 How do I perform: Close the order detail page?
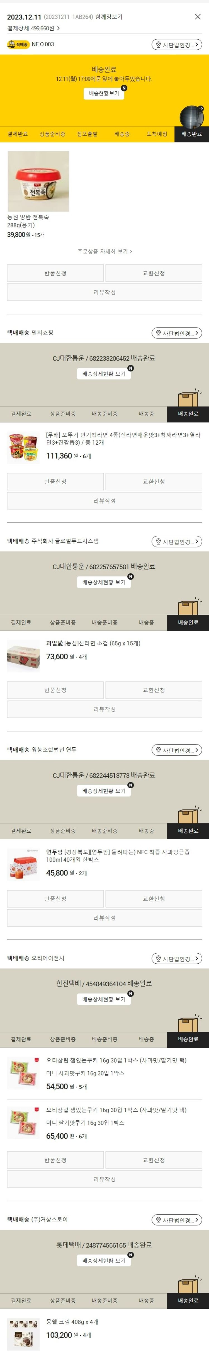pos(197,17)
